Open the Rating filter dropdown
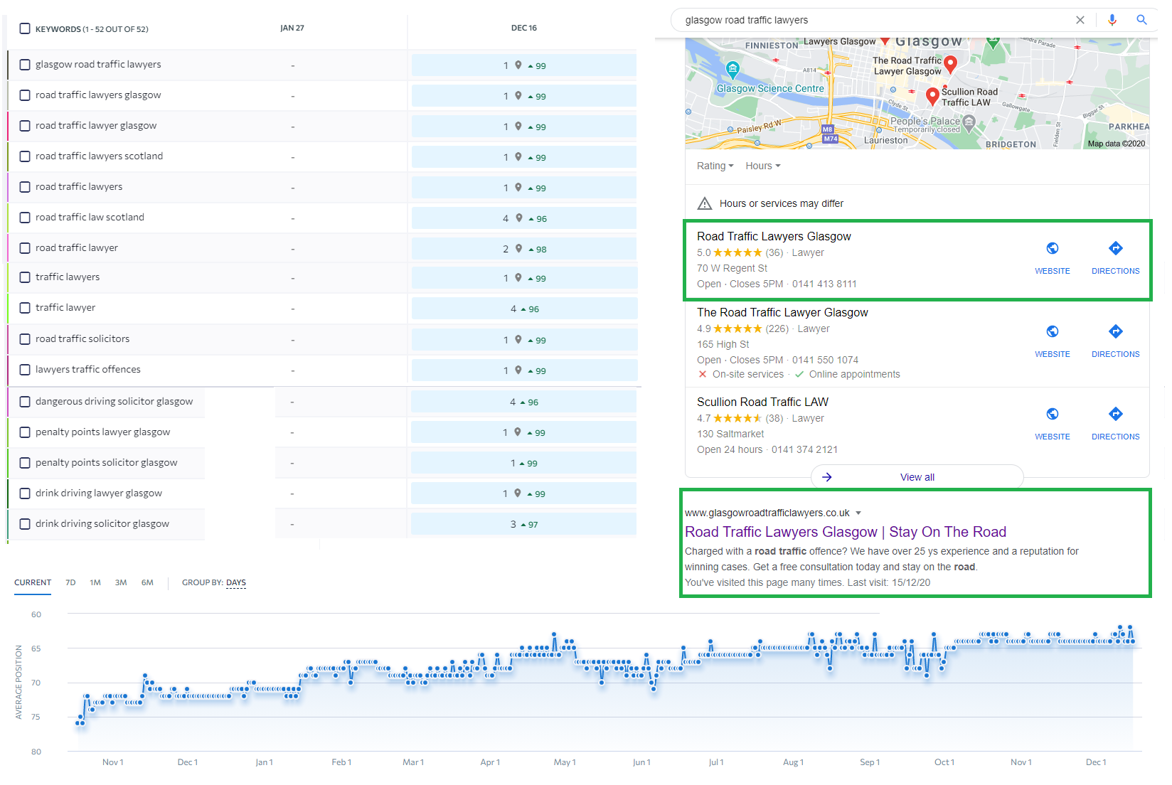 715,166
